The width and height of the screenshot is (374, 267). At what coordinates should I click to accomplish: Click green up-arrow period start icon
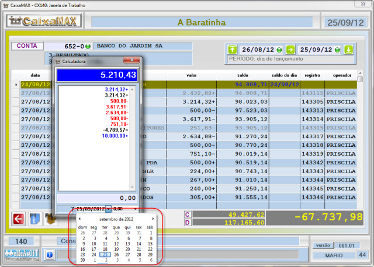tap(233, 50)
